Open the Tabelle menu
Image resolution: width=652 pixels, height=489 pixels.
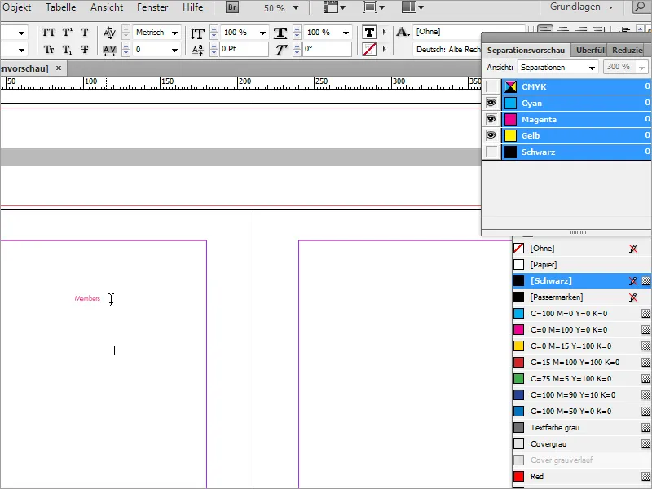tap(60, 7)
